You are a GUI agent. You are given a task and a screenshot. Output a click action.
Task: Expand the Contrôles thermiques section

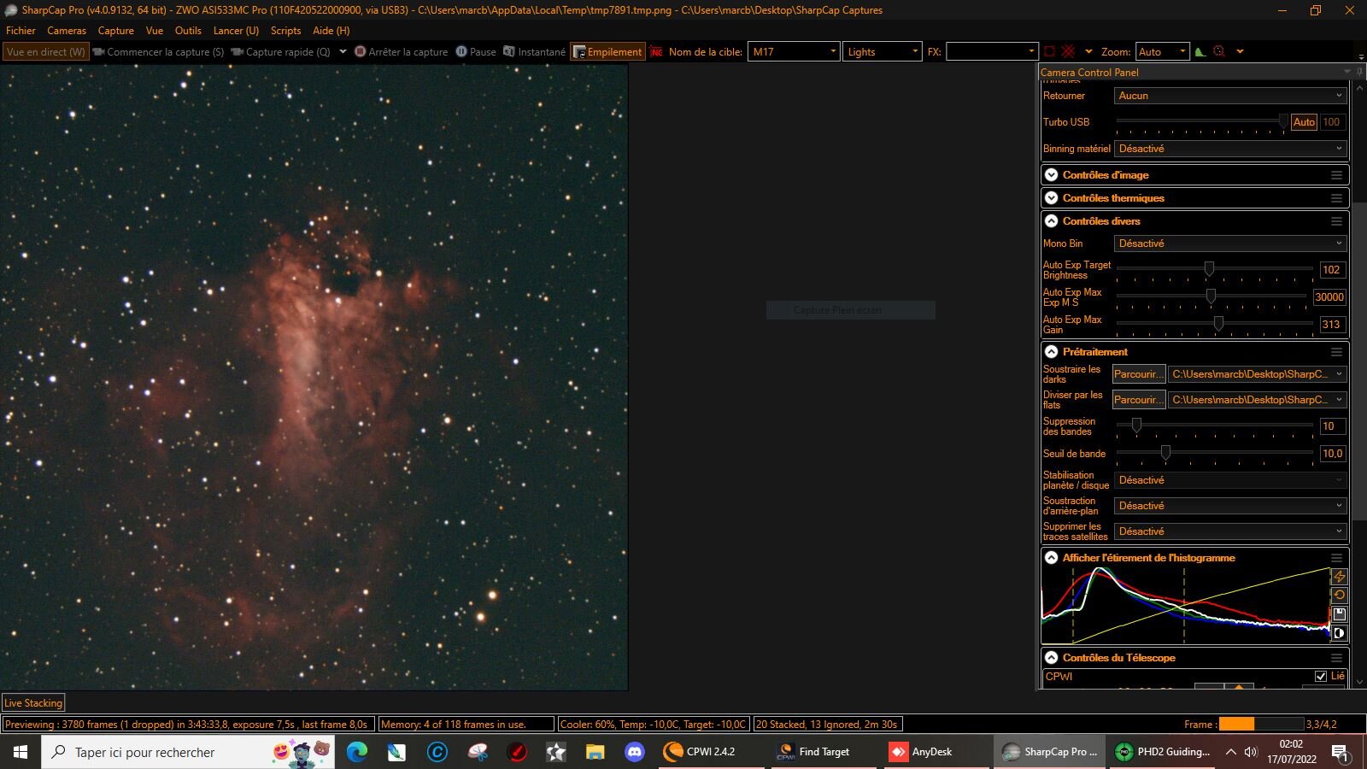point(1052,198)
